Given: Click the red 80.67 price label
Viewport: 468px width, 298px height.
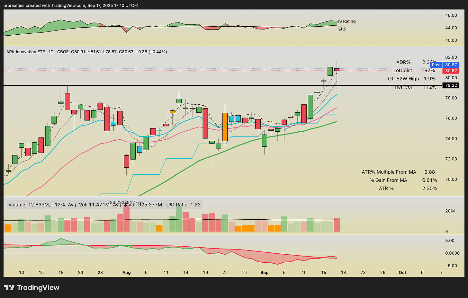Looking at the screenshot, I should [x=451, y=71].
